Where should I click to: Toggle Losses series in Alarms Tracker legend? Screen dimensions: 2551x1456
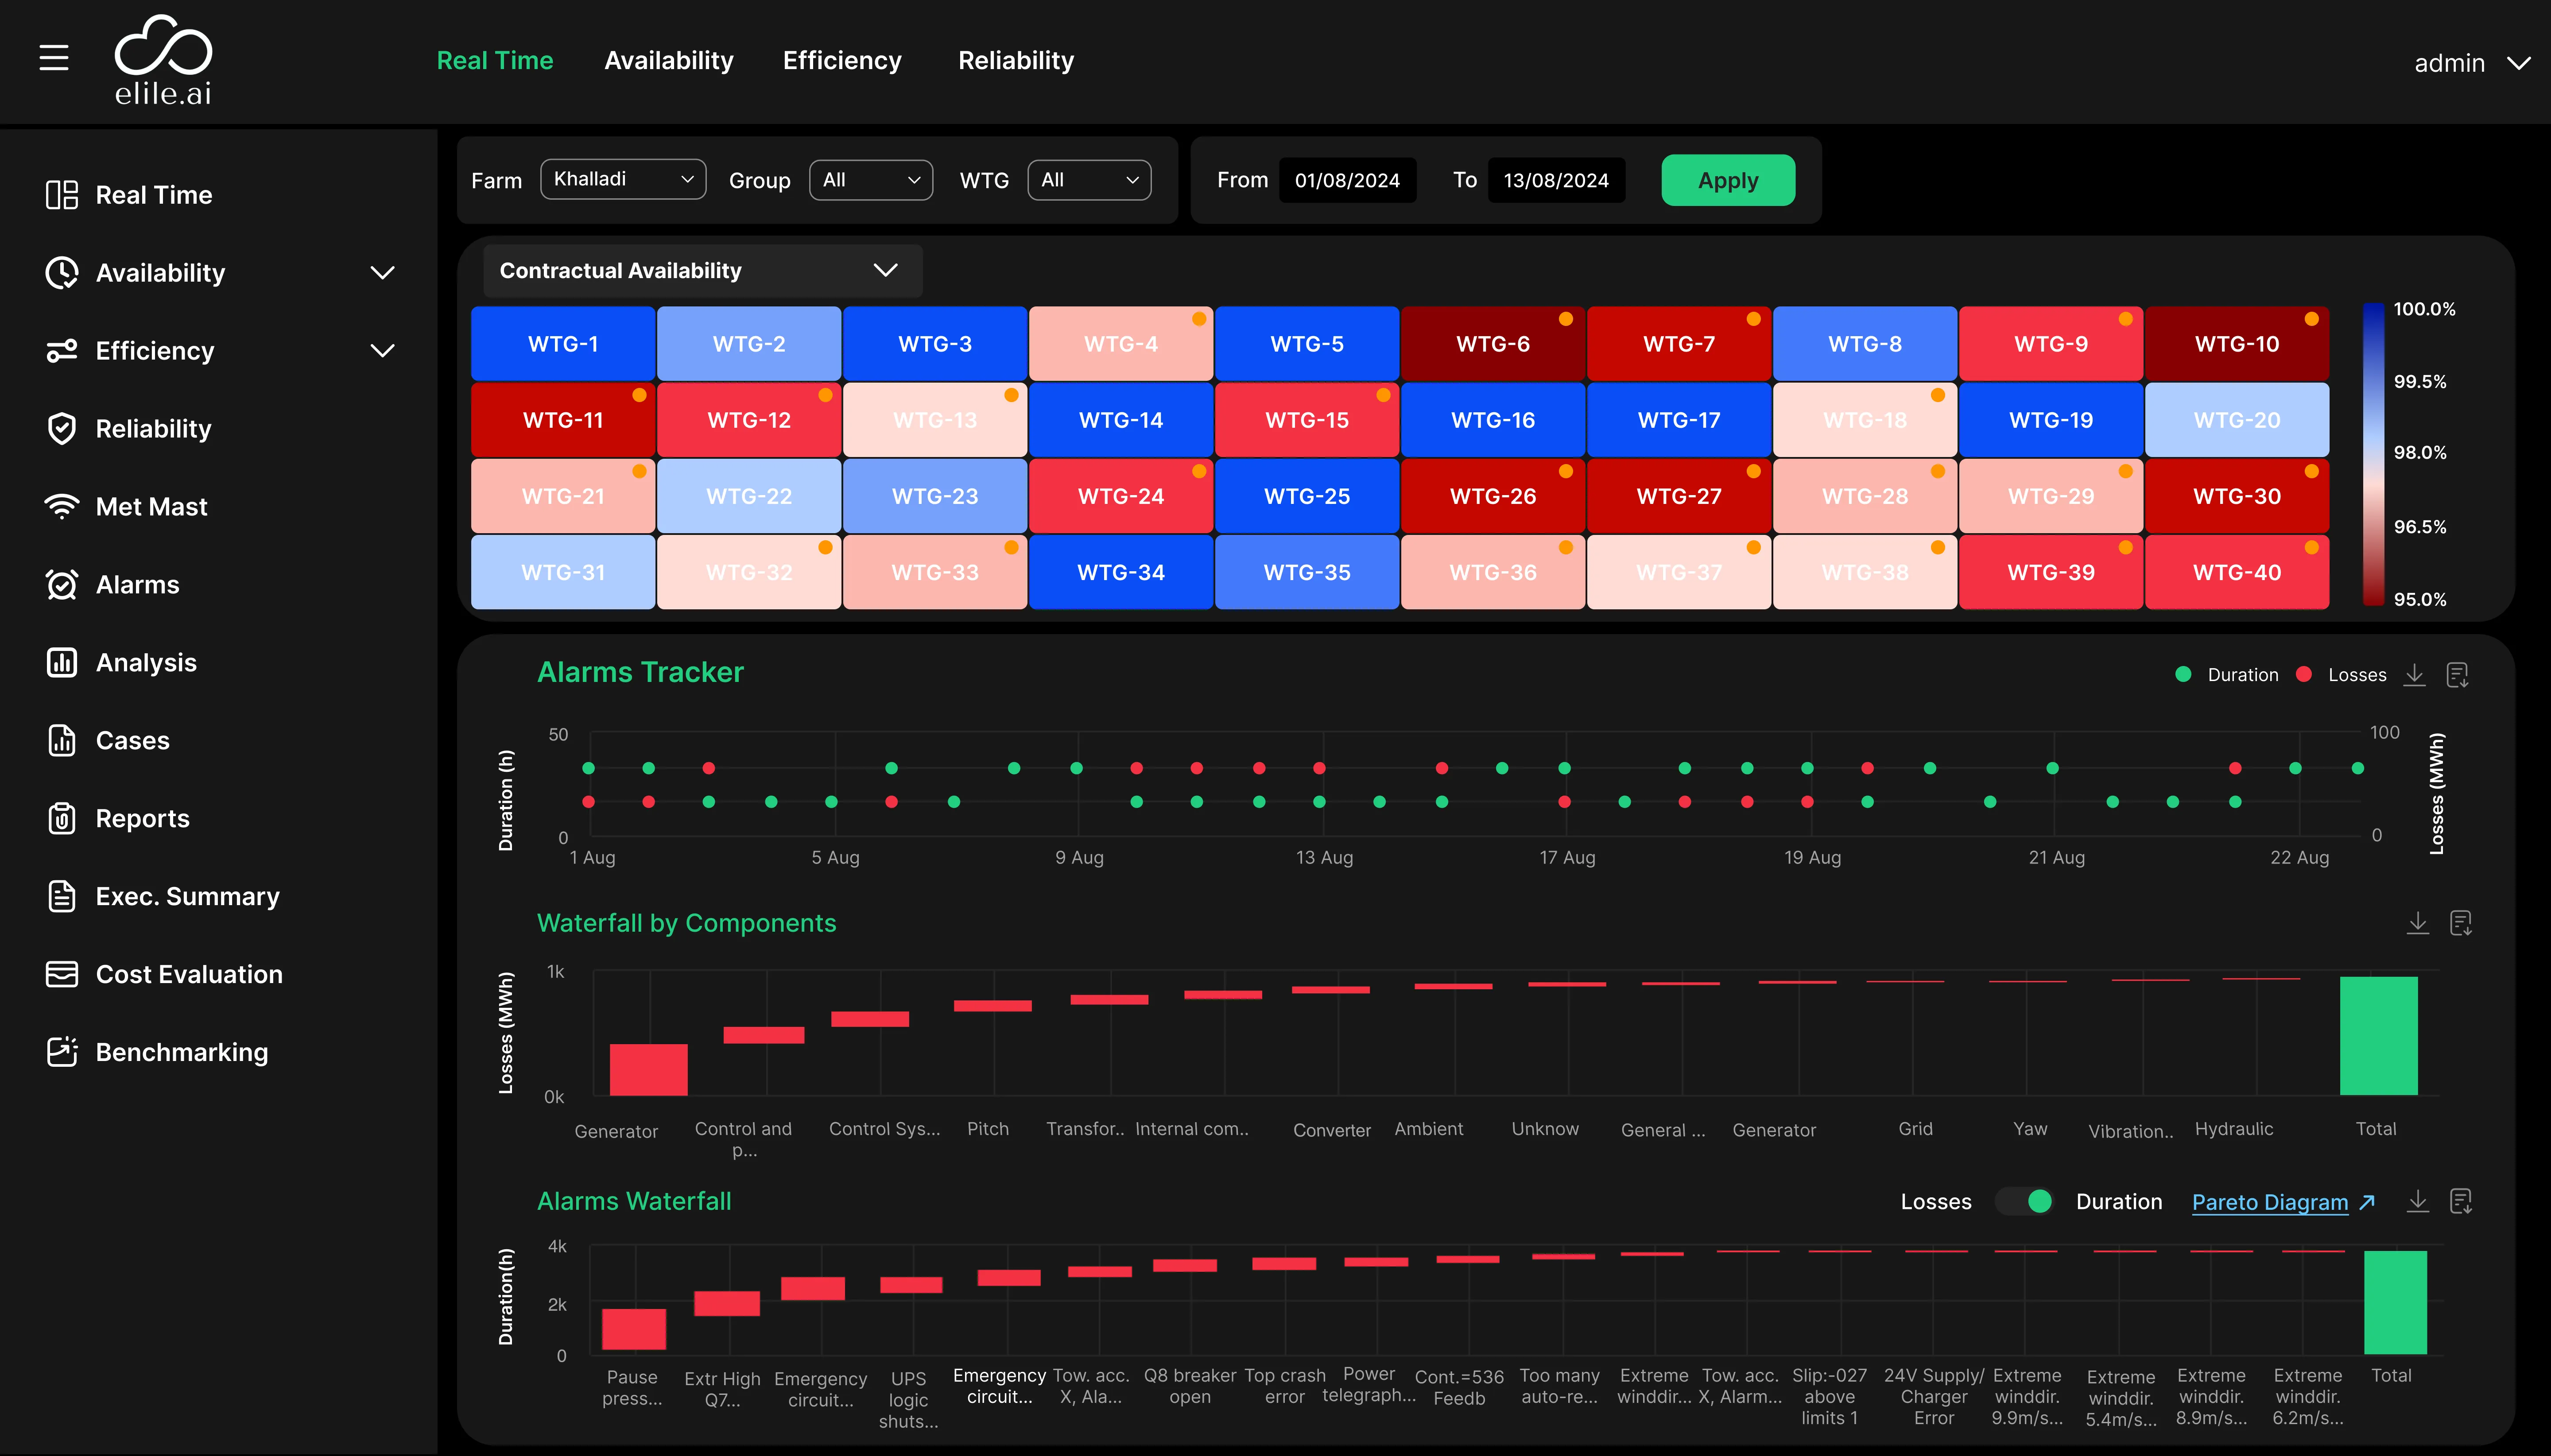click(x=2342, y=675)
